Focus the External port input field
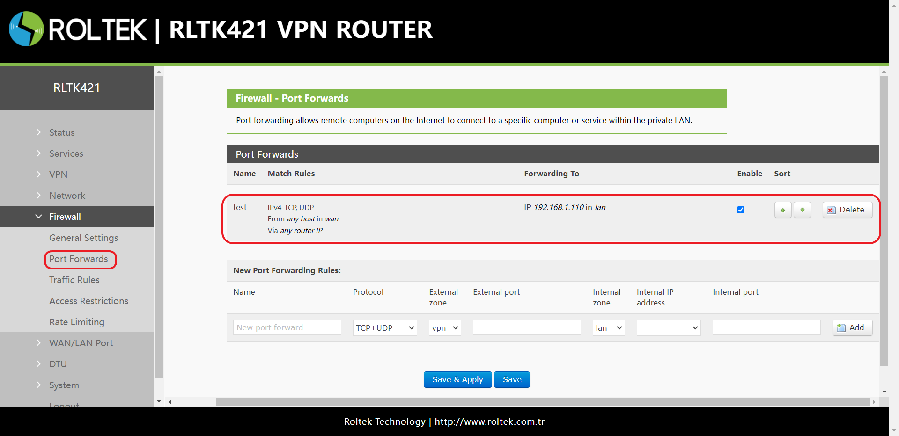This screenshot has width=899, height=436. [527, 327]
